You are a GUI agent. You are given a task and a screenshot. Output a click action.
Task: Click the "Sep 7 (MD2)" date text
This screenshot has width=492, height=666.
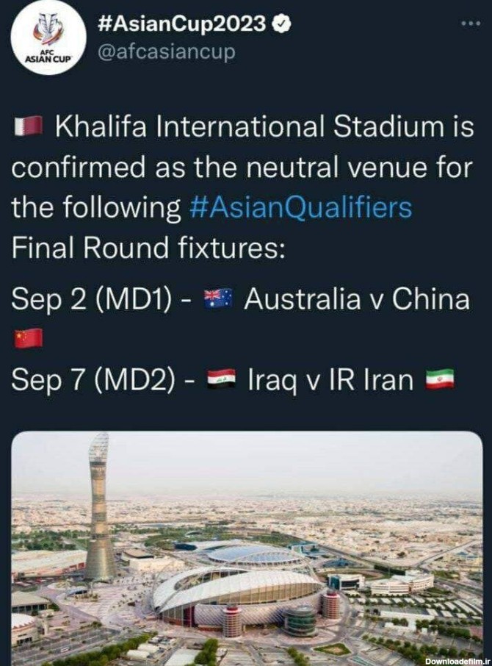click(93, 380)
